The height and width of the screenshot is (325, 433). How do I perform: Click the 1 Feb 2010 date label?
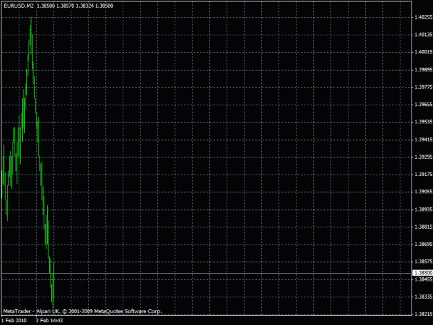pos(14,321)
